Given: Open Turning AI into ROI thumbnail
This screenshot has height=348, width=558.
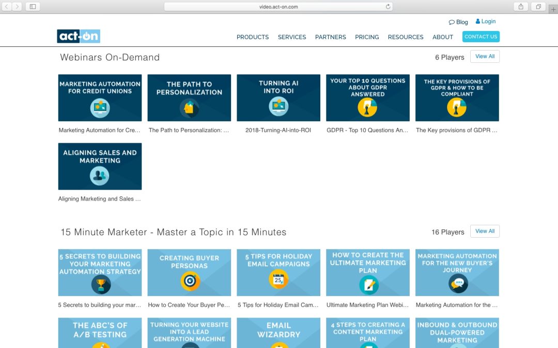Looking at the screenshot, I should [278, 97].
